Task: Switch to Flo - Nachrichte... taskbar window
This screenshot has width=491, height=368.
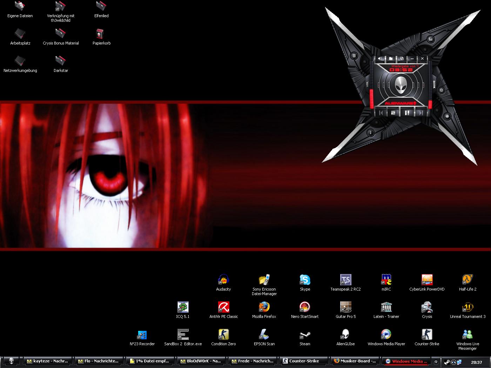Action: click(99, 361)
